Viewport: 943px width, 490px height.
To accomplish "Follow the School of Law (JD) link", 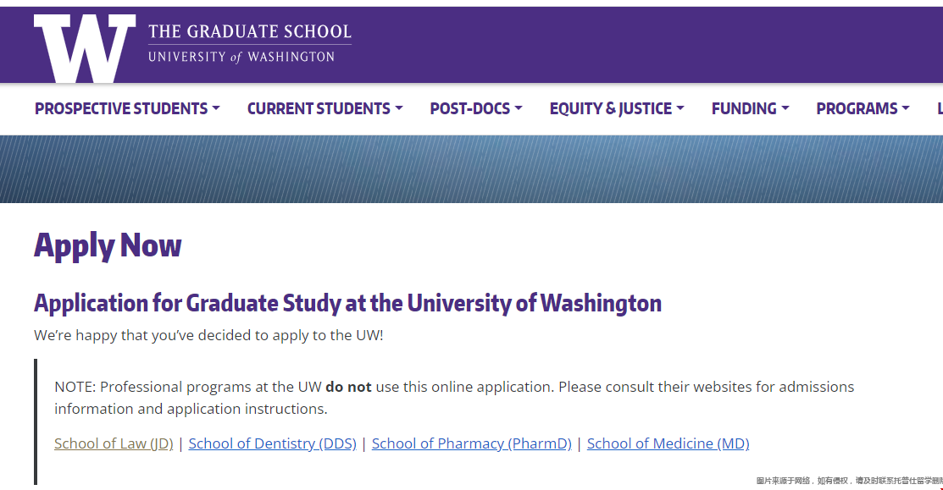I will pos(114,443).
